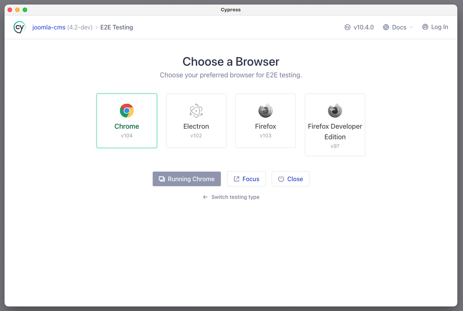Click the Cypress version badge icon
The image size is (463, 311).
coord(348,27)
